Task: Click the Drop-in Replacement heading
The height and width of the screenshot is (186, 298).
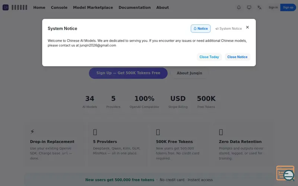Action: pyautogui.click(x=52, y=142)
